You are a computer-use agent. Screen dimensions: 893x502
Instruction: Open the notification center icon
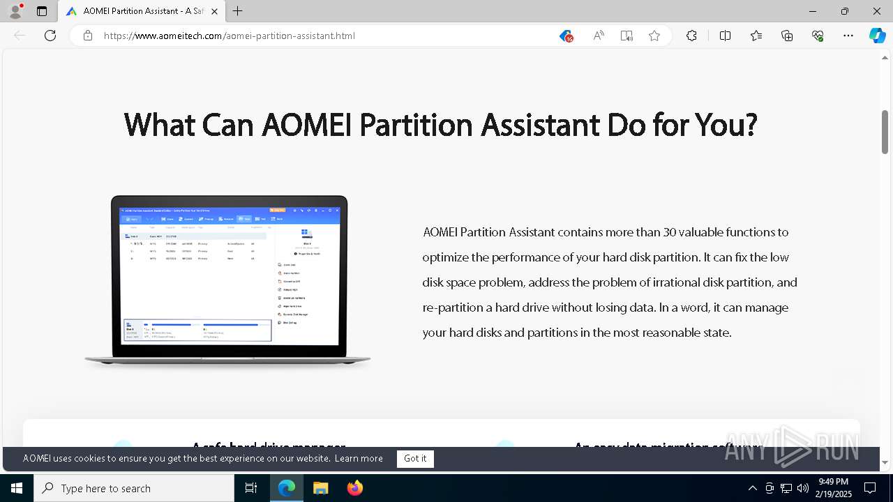pyautogui.click(x=870, y=488)
